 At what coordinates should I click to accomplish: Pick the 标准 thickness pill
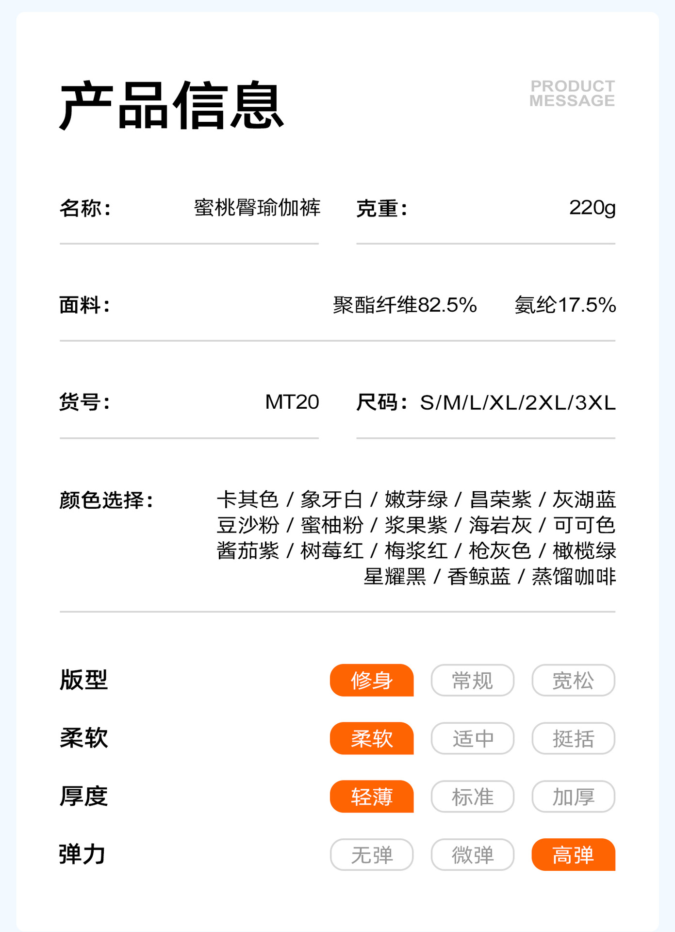(x=472, y=797)
